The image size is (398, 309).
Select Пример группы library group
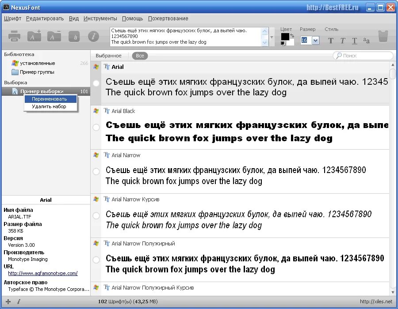(x=46, y=72)
